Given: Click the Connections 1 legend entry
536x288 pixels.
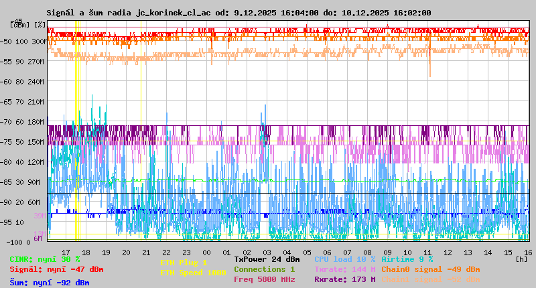Looking at the screenshot, I should [x=264, y=269].
